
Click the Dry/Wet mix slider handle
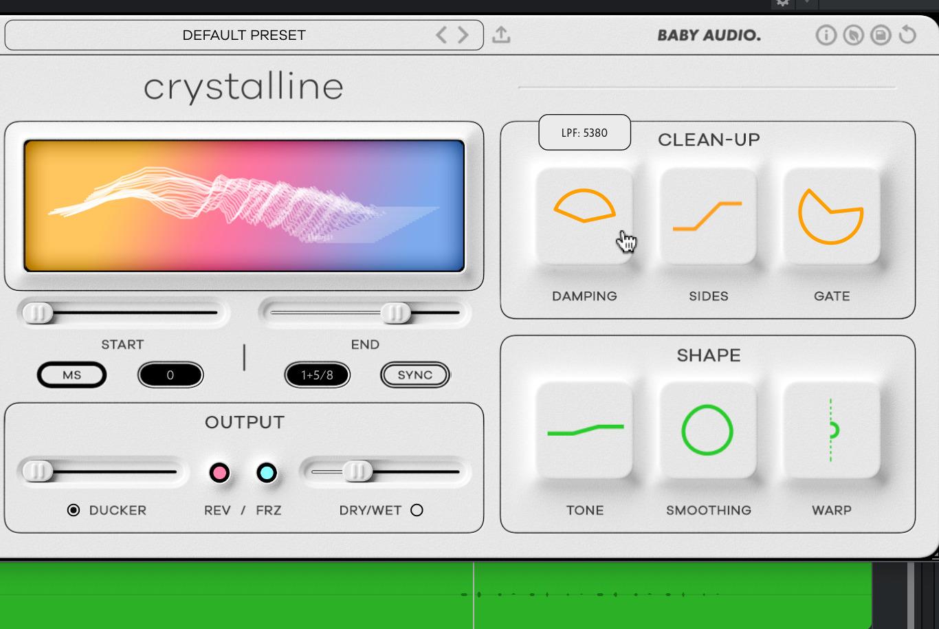coord(357,472)
